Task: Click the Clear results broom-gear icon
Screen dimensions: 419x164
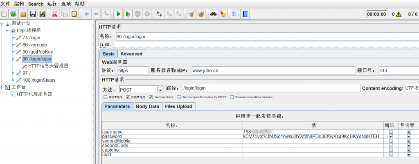Action: click(191, 13)
